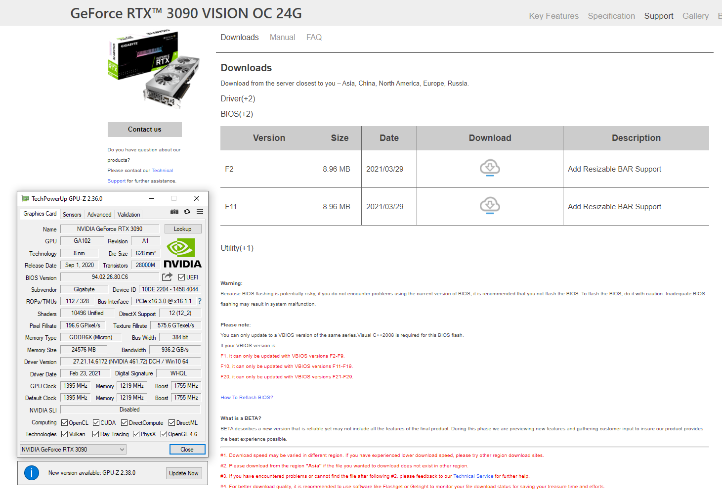Toggle the DirectML checkbox
Viewport: 722px width, 502px height.
click(171, 423)
